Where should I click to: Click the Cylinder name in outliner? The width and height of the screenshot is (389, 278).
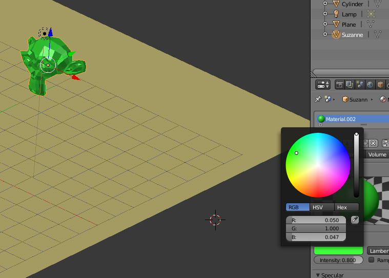click(352, 4)
